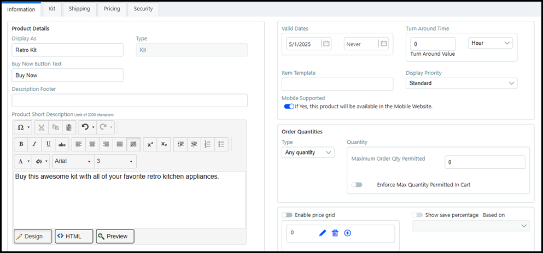Enable Enforce Max Quantity Permitted In Cart
Image resolution: width=543 pixels, height=253 pixels.
click(357, 185)
